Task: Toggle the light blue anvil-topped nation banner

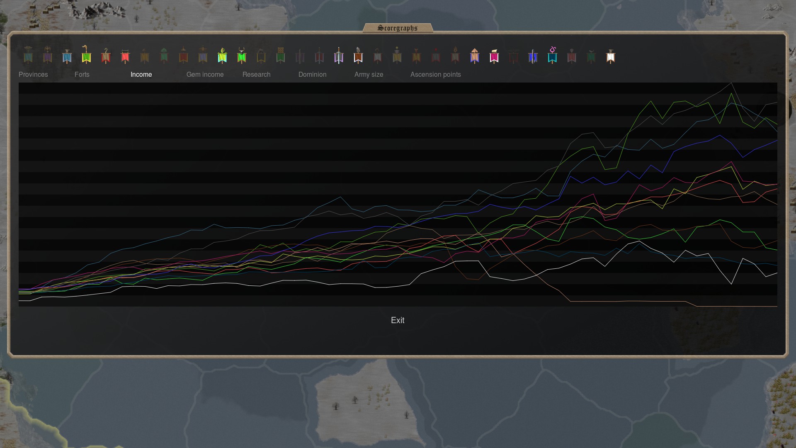Action: [67, 56]
